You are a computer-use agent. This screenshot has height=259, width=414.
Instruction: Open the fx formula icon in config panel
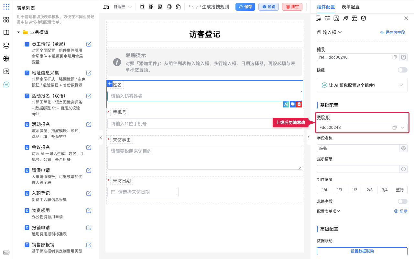pyautogui.click(x=336, y=18)
